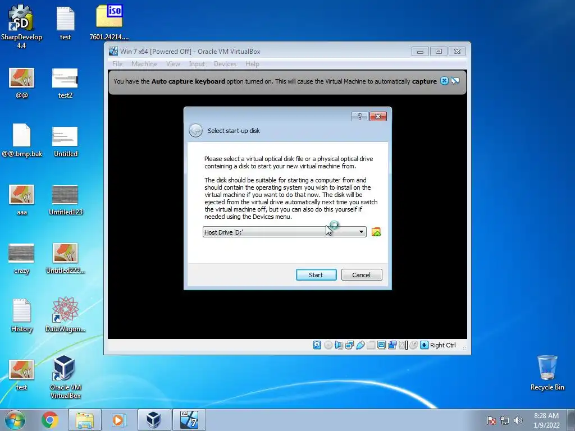This screenshot has width=575, height=431.
Task: Click Cancel in the start-up disk dialog
Action: [x=361, y=275]
